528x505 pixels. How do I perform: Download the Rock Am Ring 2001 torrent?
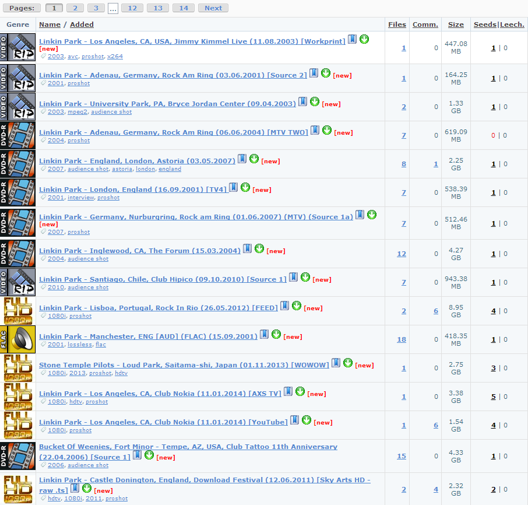(x=326, y=73)
